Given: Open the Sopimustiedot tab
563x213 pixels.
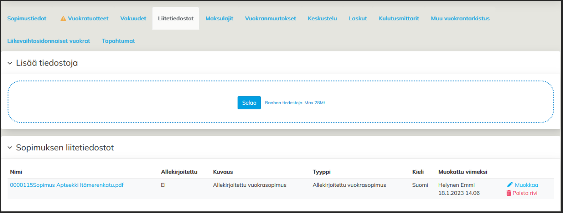Looking at the screenshot, I should pyautogui.click(x=27, y=18).
